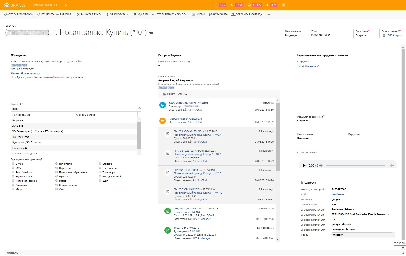Click the XRM 365 logo
The height and width of the screenshot is (256, 406).
15,5
